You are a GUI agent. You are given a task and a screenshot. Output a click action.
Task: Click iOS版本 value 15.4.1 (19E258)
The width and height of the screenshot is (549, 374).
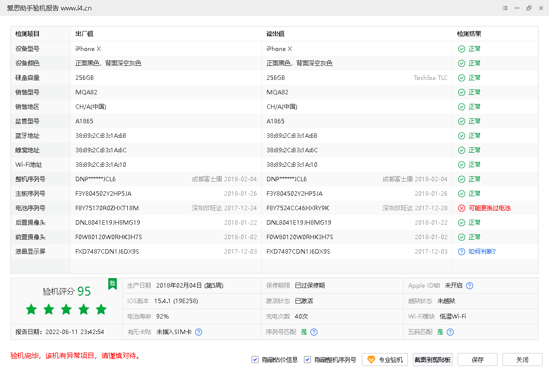176,301
